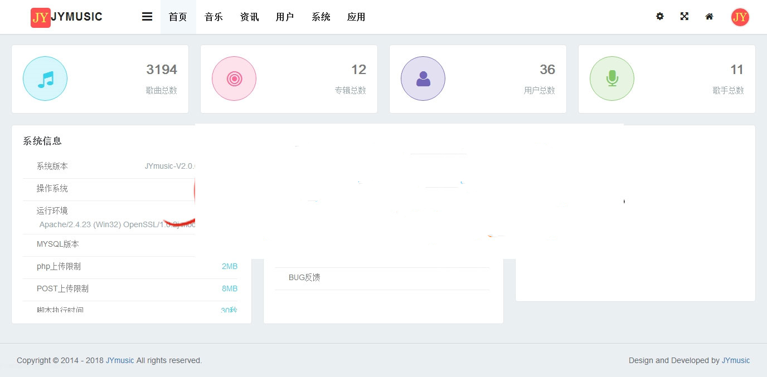The width and height of the screenshot is (767, 377).
Task: Open settings via the gear icon
Action: [660, 17]
